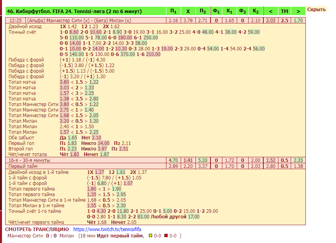
Task: Select double chance 12 at 1.23
Action: coord(93,27)
